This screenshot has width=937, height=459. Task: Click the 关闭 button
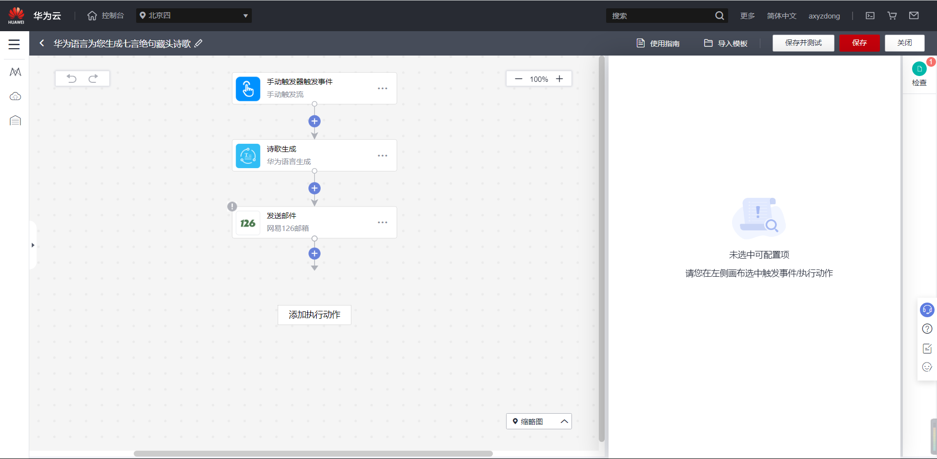[905, 43]
